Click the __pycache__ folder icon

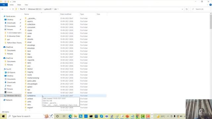tap(26, 18)
